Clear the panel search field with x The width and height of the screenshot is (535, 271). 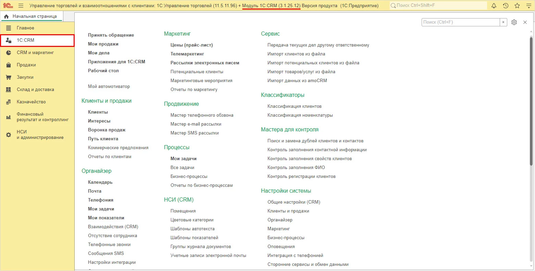point(503,22)
